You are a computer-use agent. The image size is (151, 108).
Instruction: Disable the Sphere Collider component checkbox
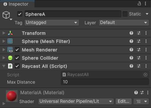(17, 58)
